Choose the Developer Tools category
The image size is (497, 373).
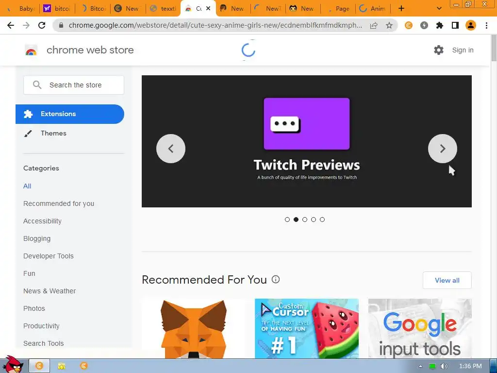(49, 256)
